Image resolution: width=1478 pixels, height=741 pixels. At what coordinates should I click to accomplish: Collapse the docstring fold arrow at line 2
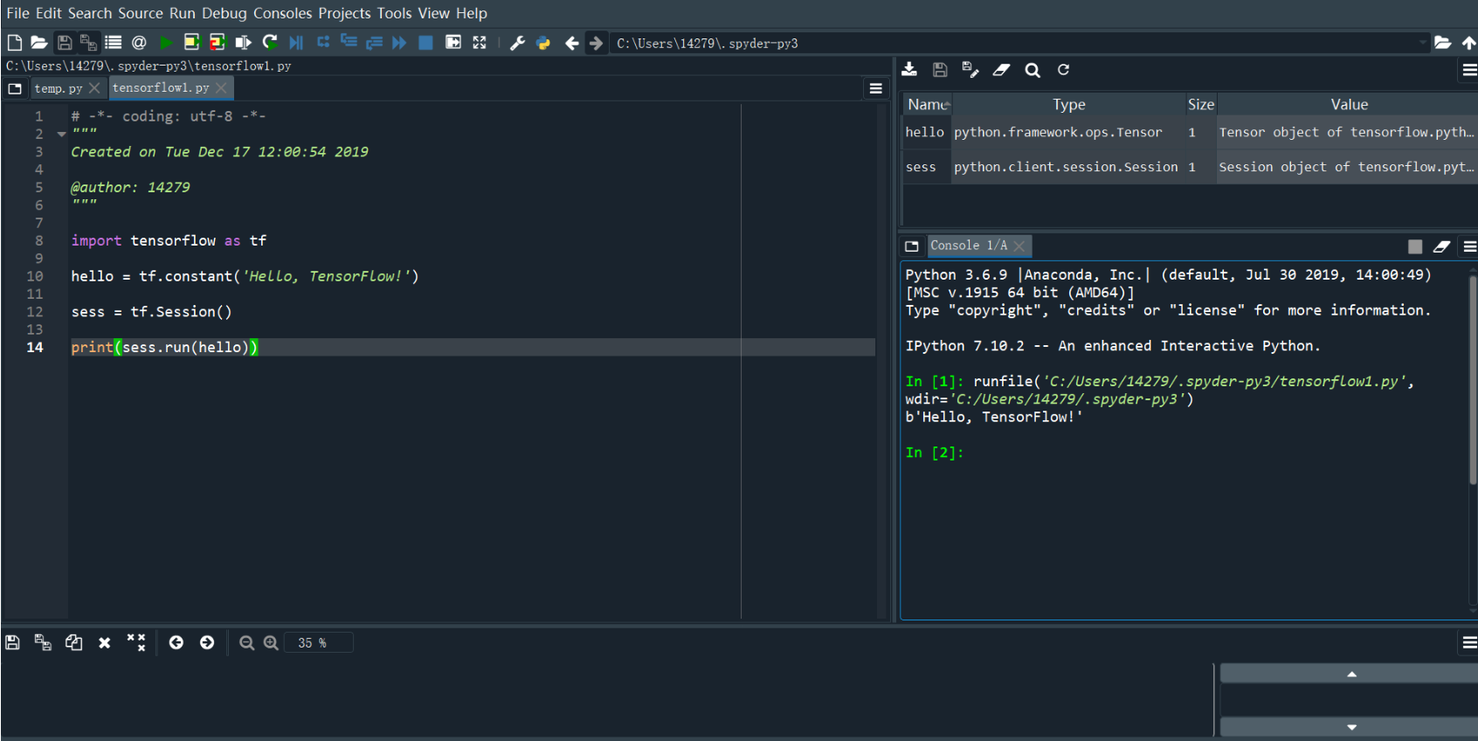[61, 134]
